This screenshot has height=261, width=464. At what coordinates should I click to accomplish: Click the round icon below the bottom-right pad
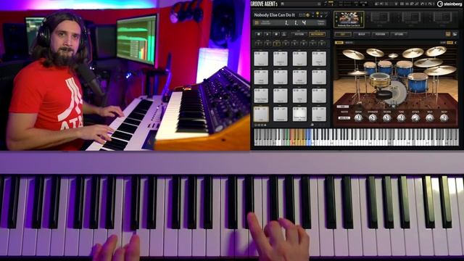point(312,125)
